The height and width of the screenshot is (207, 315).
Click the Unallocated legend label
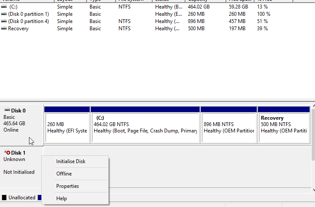tap(22, 198)
